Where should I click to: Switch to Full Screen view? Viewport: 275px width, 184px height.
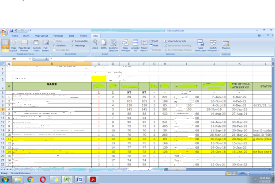pyautogui.click(x=45, y=46)
